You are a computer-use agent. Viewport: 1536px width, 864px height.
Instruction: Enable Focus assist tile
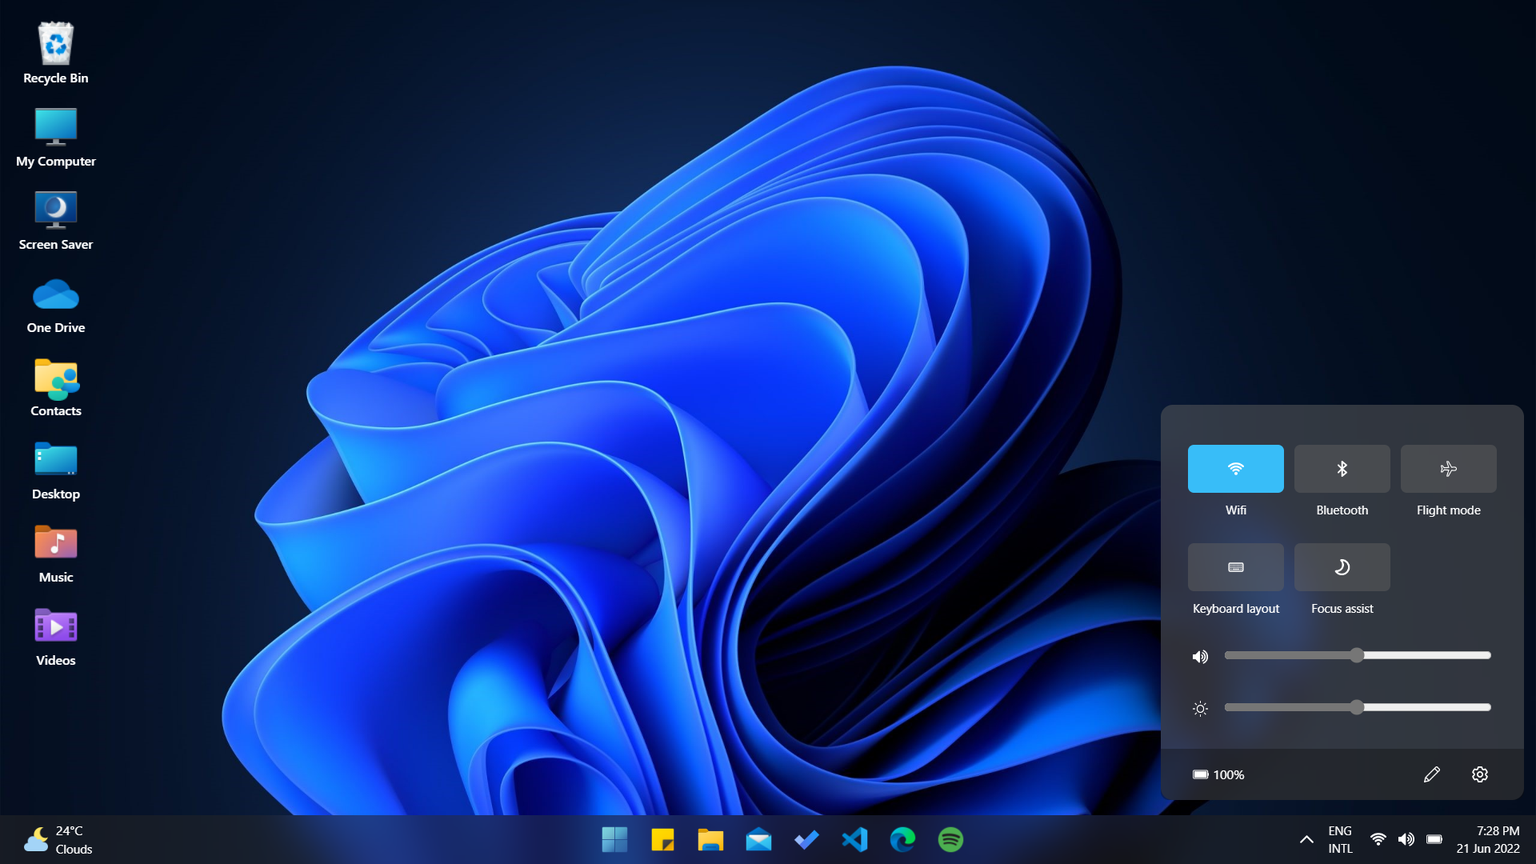[1342, 567]
